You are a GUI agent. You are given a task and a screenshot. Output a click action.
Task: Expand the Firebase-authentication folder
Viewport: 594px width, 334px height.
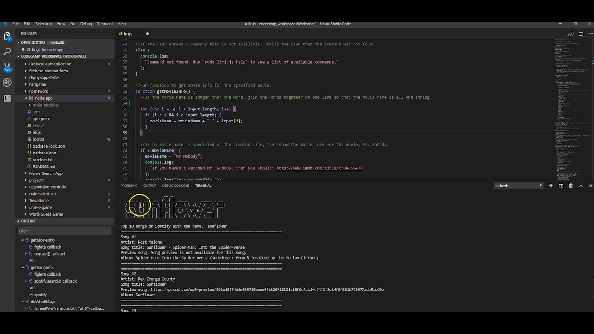[50, 64]
